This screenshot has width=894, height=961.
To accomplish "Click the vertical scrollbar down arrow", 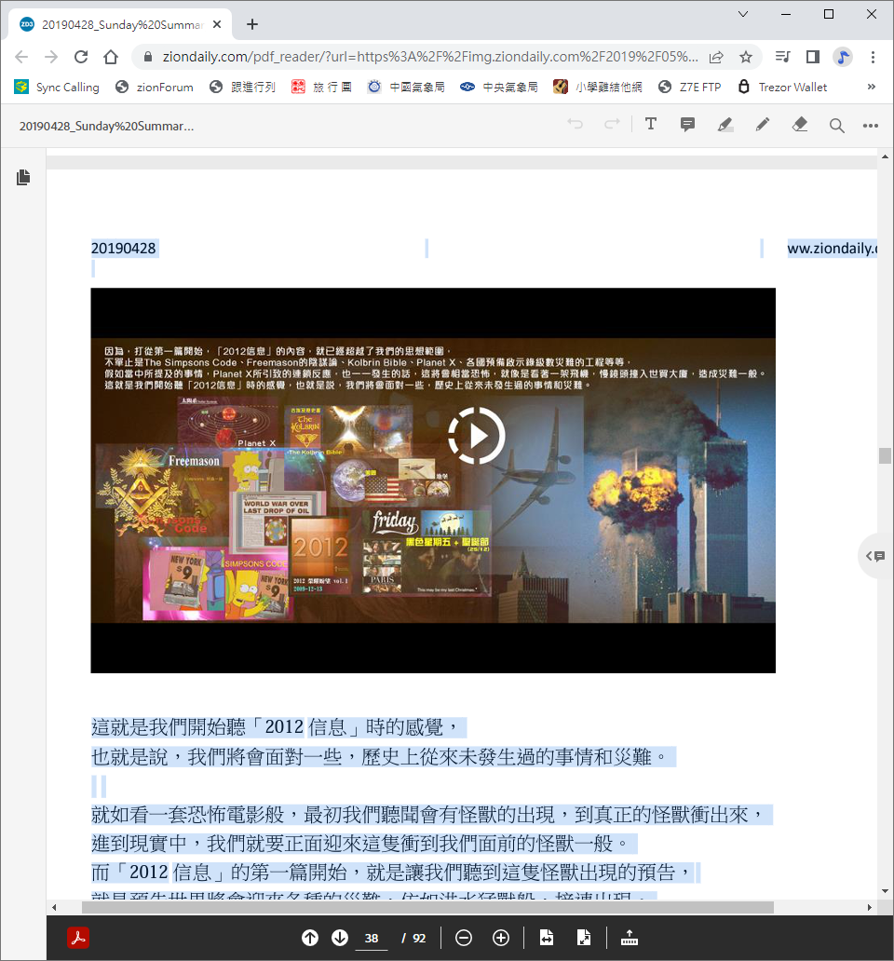I will pyautogui.click(x=885, y=891).
